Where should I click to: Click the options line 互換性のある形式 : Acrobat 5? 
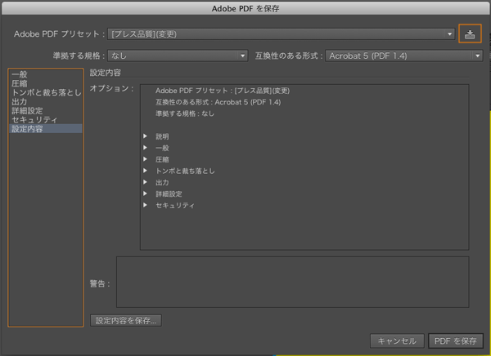[218, 102]
